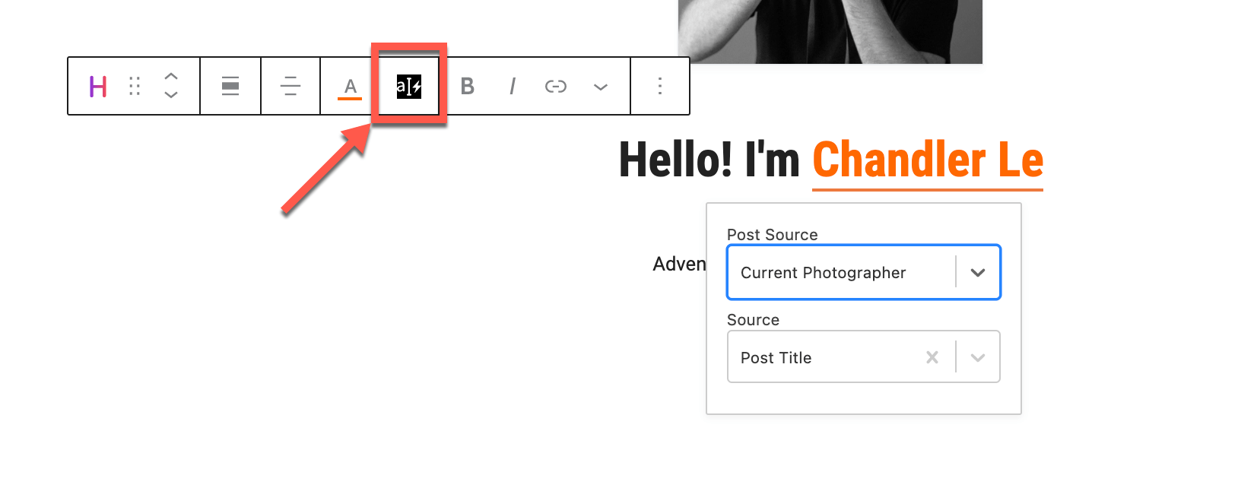Screen dimensions: 1238x491
Task: Open the Post Source dropdown
Action: 864,272
